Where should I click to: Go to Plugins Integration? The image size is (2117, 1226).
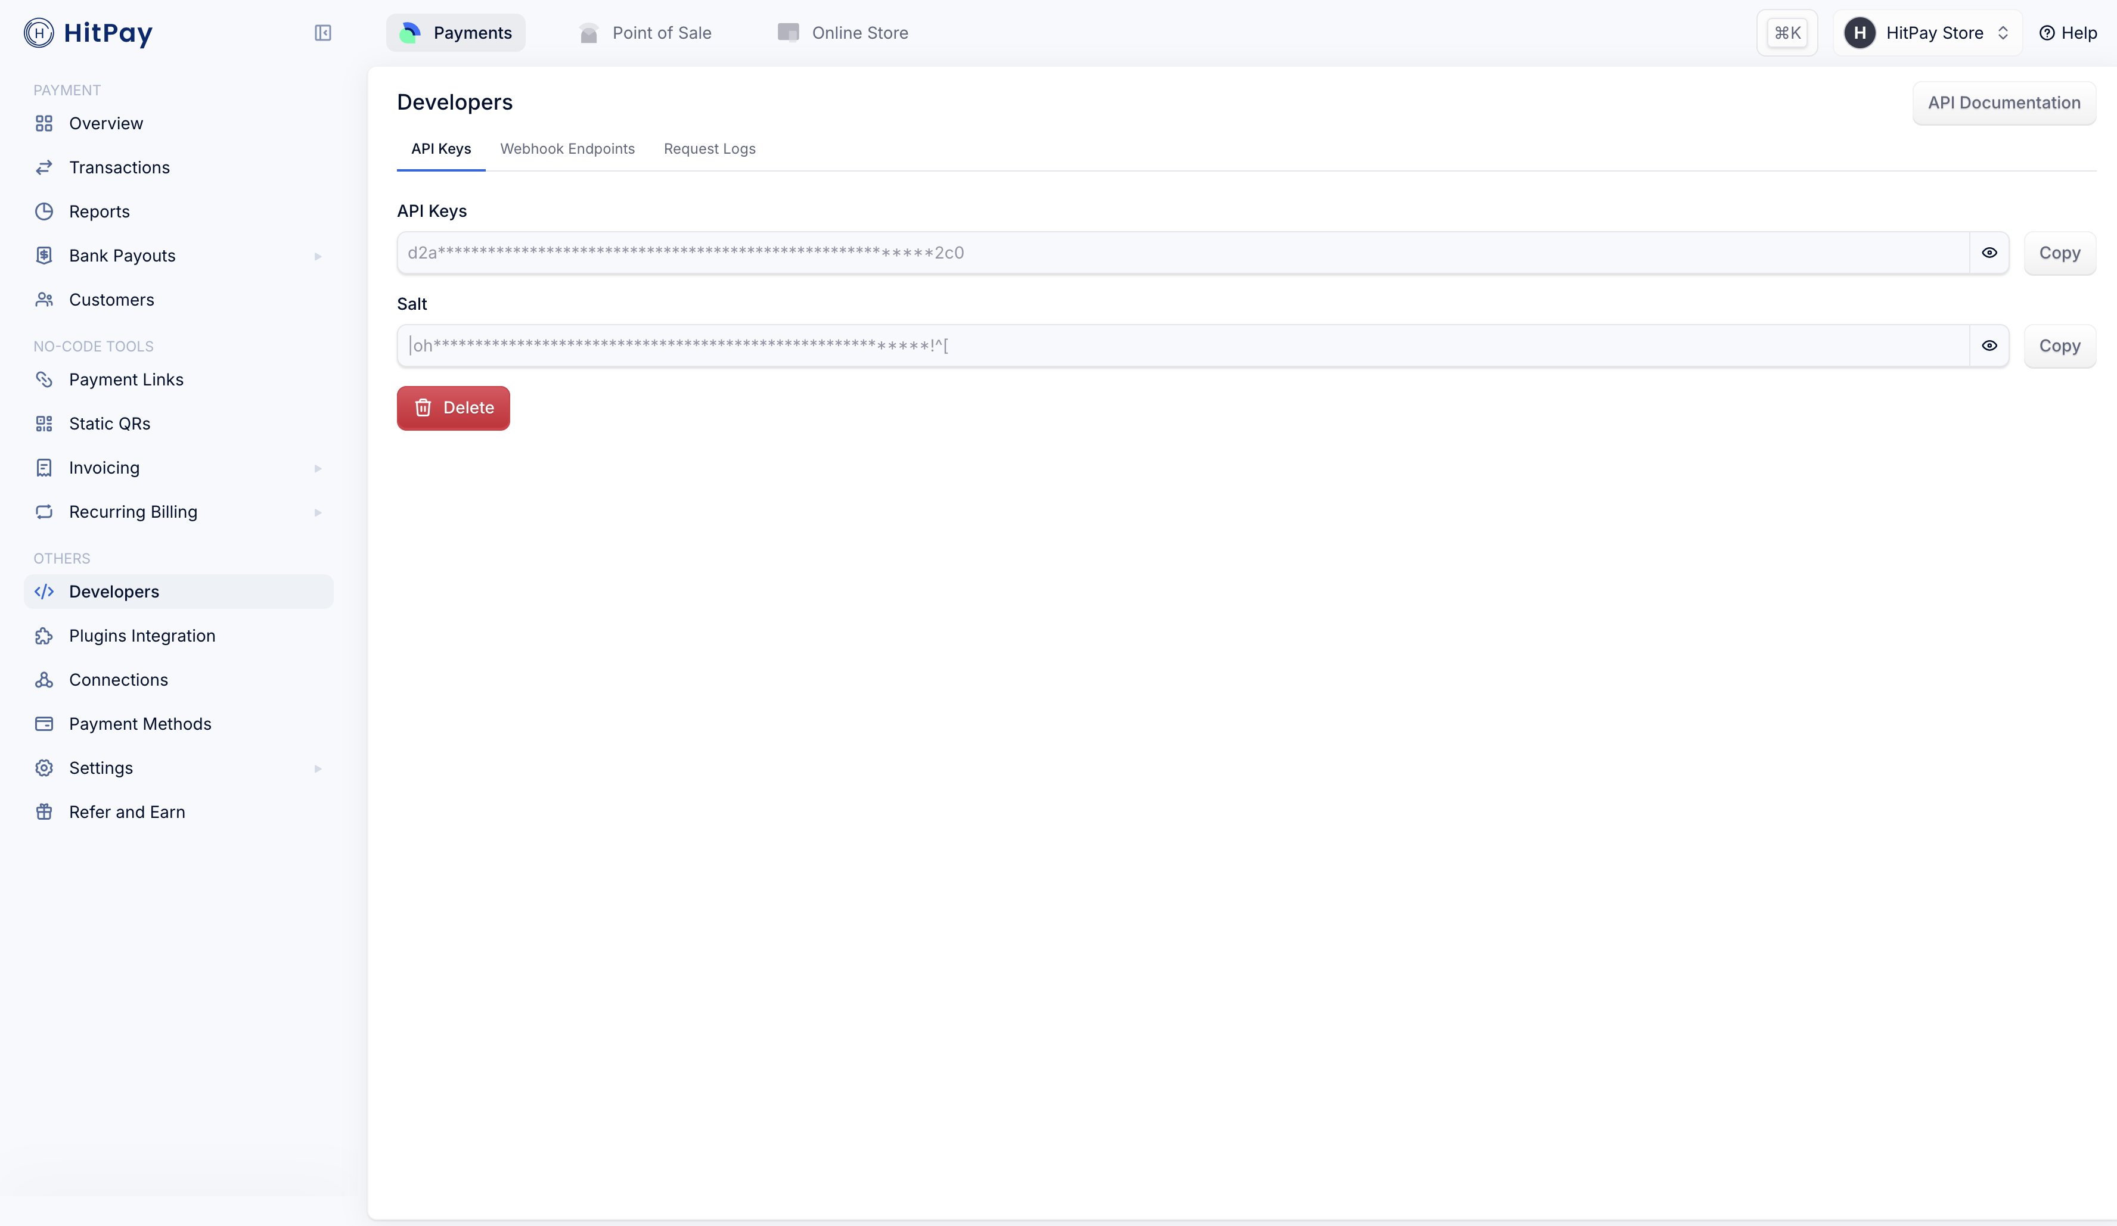tap(142, 636)
